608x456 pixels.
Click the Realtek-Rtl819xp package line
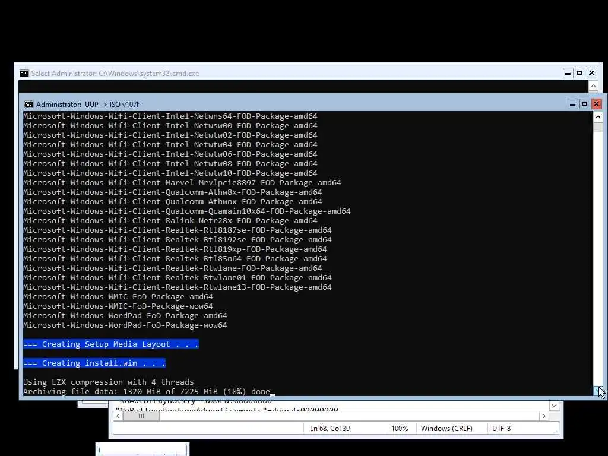(x=175, y=249)
